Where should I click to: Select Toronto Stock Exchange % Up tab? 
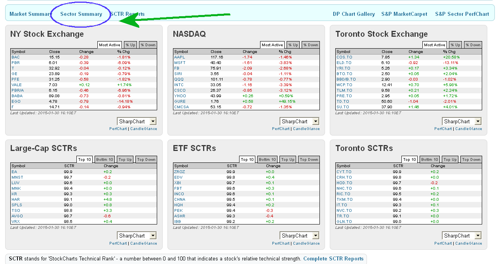[x=455, y=45]
